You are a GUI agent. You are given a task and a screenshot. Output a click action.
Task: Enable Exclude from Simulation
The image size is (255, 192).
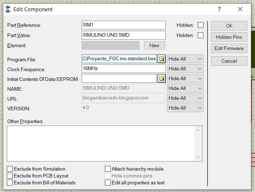point(10,169)
